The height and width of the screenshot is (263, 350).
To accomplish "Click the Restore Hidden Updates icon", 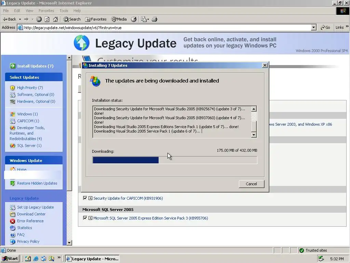I will (13, 184).
